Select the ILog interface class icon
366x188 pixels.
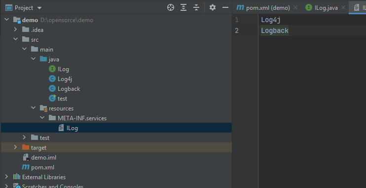52,69
